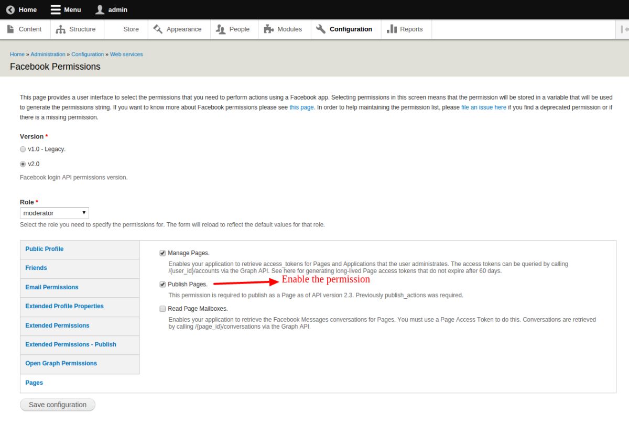Open the hamburger Menu icon
Screen dimensions: 629x435
(56, 9)
